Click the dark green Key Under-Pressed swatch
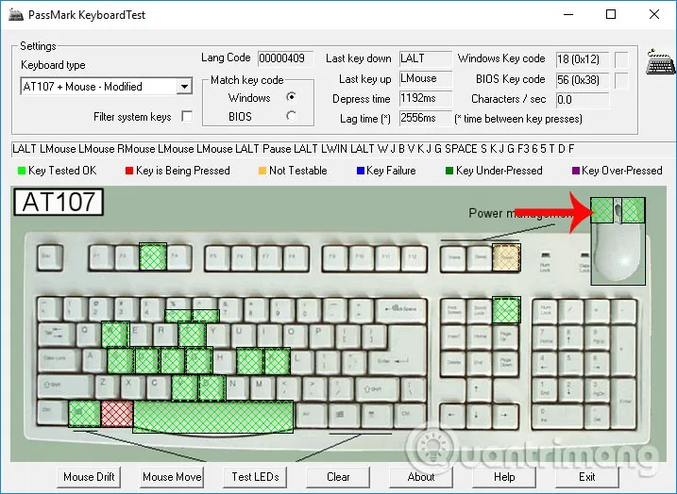677x494 pixels. 449,171
